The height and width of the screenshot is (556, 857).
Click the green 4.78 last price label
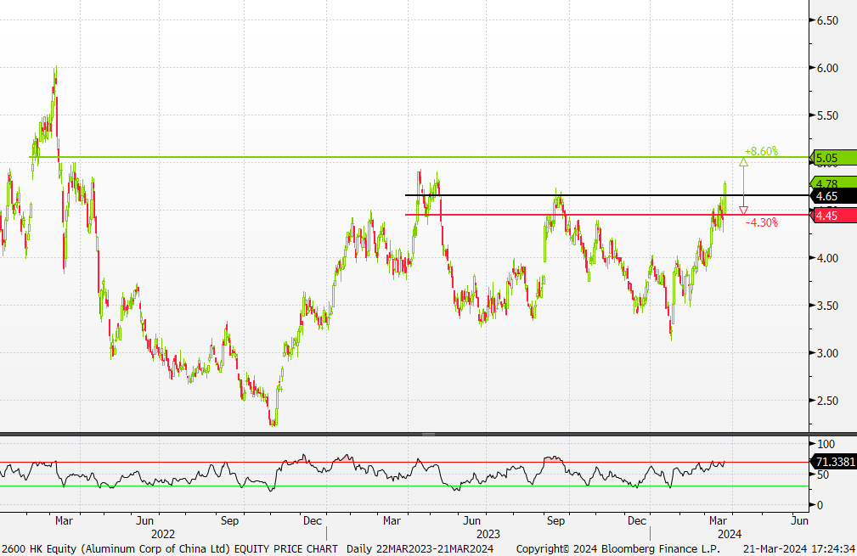tap(827, 183)
